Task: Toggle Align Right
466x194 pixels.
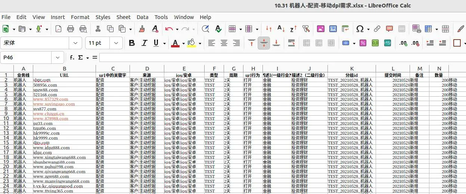Action: 236,43
